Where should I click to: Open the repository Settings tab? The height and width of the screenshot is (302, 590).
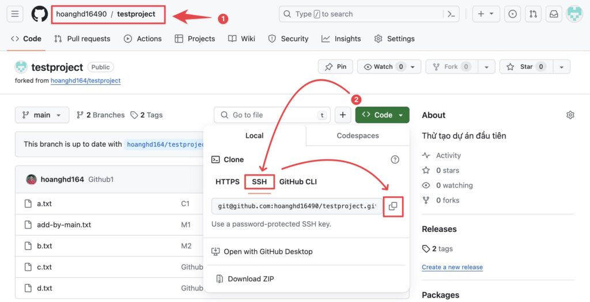[394, 39]
